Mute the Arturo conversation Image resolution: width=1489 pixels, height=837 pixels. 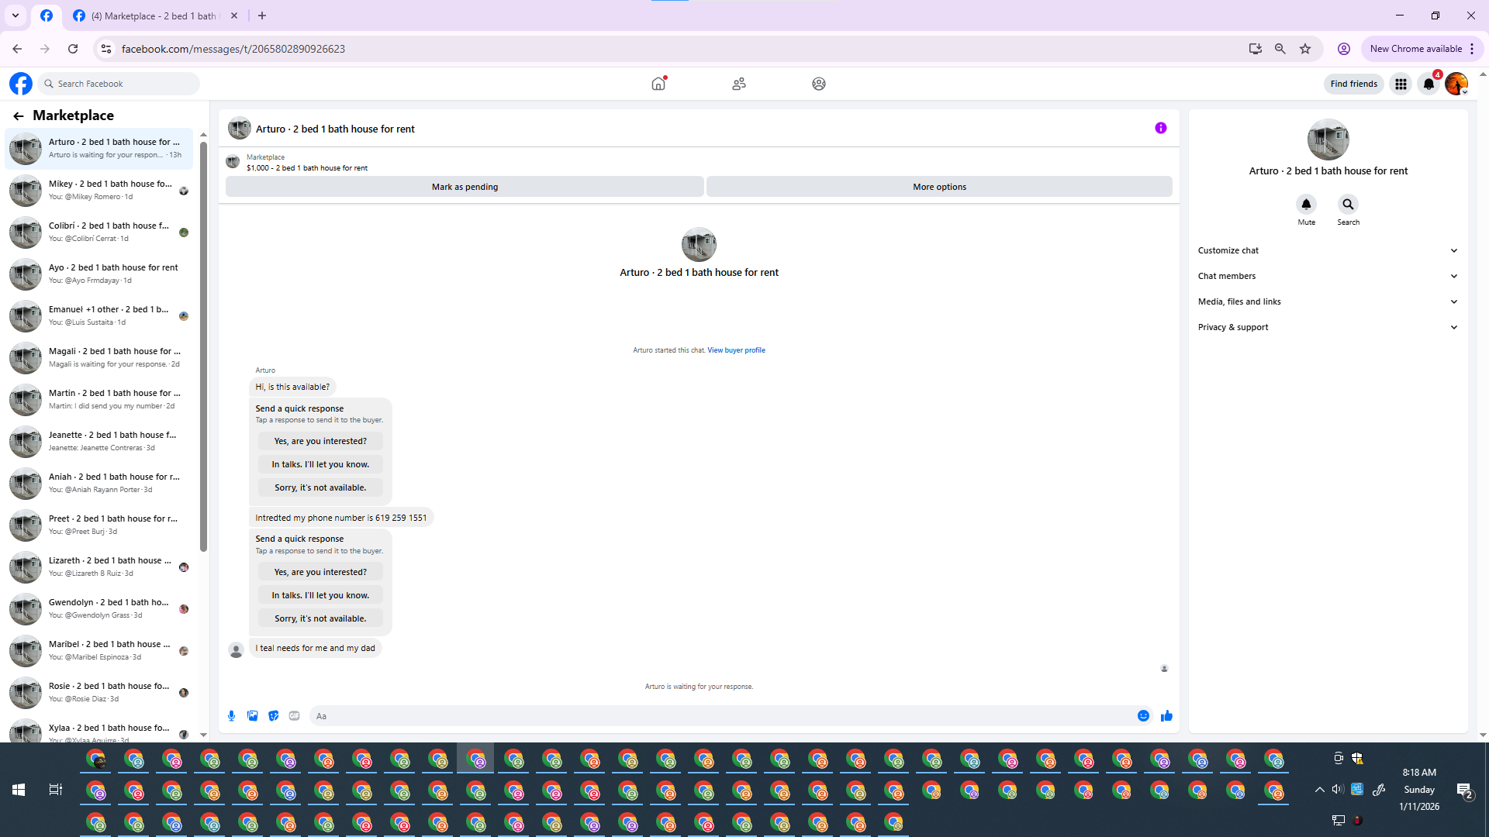[1306, 205]
